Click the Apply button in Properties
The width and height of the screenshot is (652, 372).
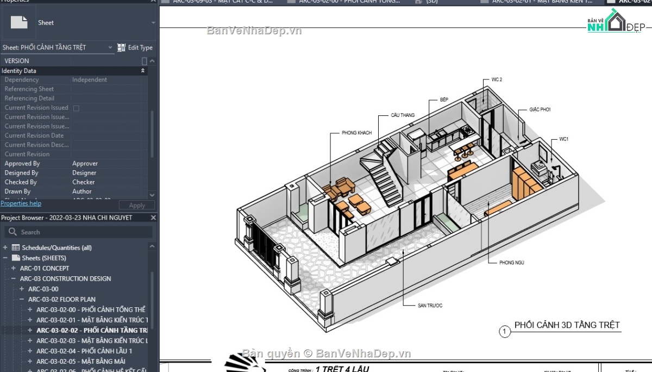(x=137, y=206)
